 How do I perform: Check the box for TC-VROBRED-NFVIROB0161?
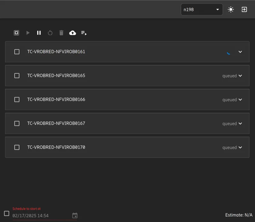click(17, 52)
